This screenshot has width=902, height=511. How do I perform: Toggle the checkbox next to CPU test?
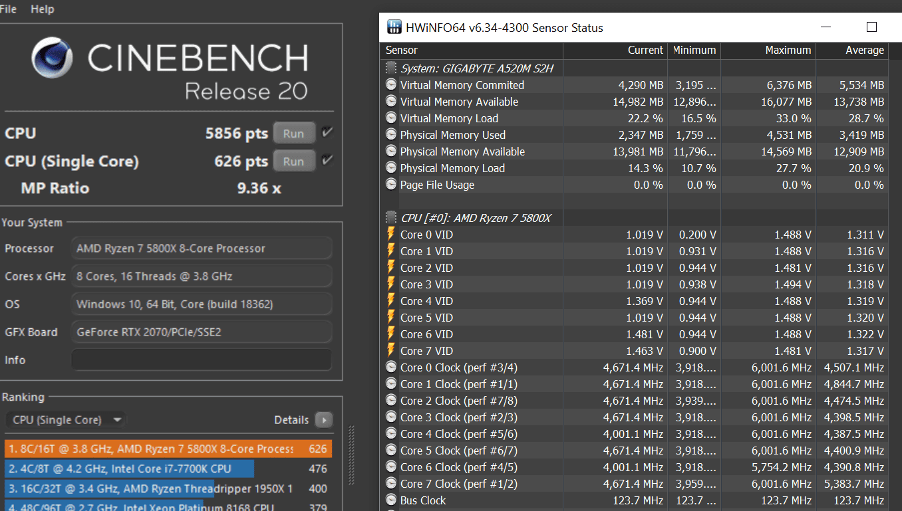(x=327, y=132)
